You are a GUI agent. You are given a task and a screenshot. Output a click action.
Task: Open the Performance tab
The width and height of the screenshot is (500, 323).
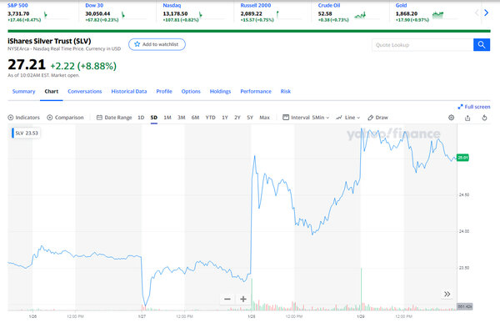coord(256,91)
